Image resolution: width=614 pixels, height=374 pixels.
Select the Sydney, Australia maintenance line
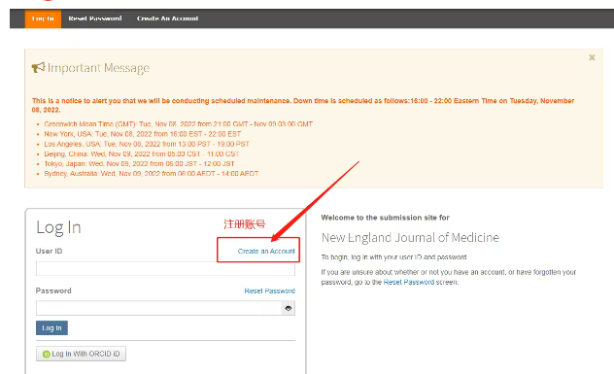coord(152,174)
